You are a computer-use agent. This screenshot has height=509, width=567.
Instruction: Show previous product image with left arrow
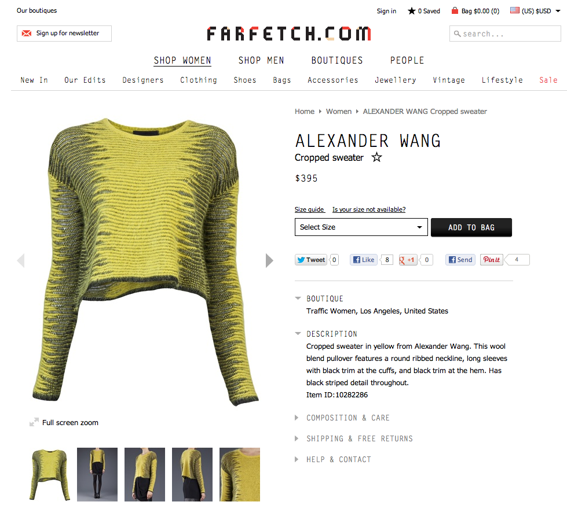[x=21, y=260]
